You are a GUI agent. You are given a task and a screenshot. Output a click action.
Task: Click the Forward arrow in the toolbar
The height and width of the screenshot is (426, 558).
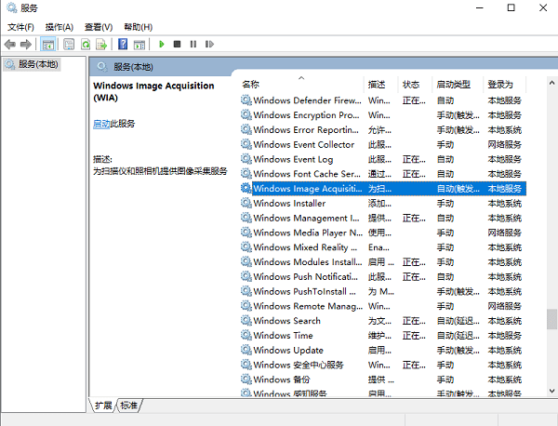click(26, 45)
